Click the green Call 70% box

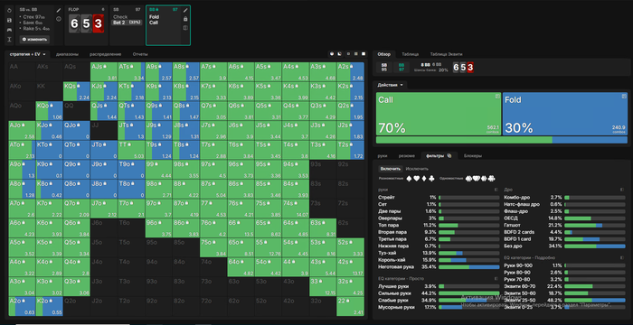point(439,114)
